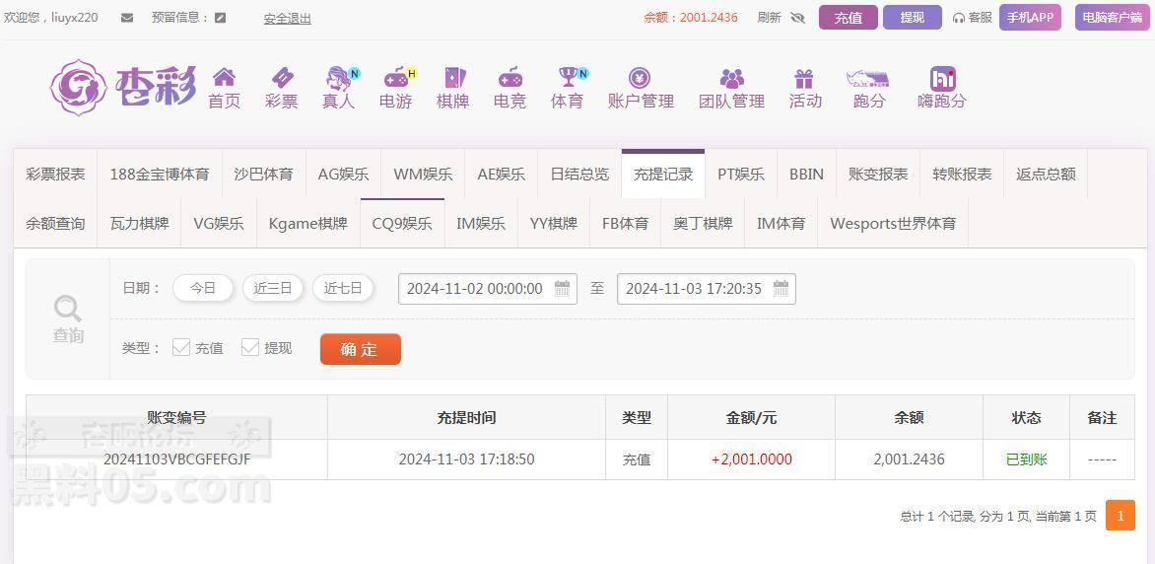
Task: Switch to the 账变报表 tab
Action: [878, 174]
